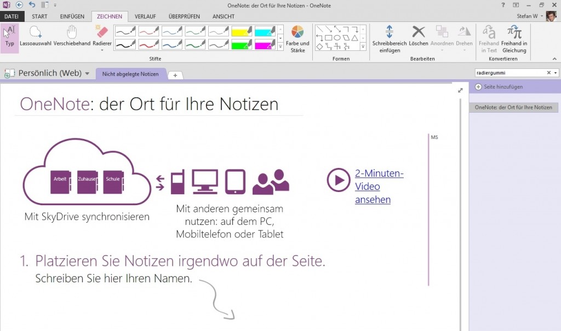
Task: Select the parallelogram shape
Action: click(346, 38)
